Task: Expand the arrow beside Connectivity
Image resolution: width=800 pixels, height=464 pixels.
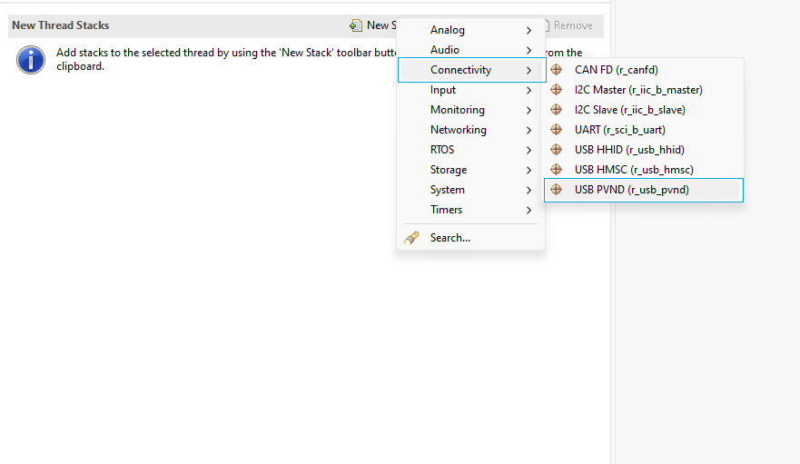Action: 528,70
